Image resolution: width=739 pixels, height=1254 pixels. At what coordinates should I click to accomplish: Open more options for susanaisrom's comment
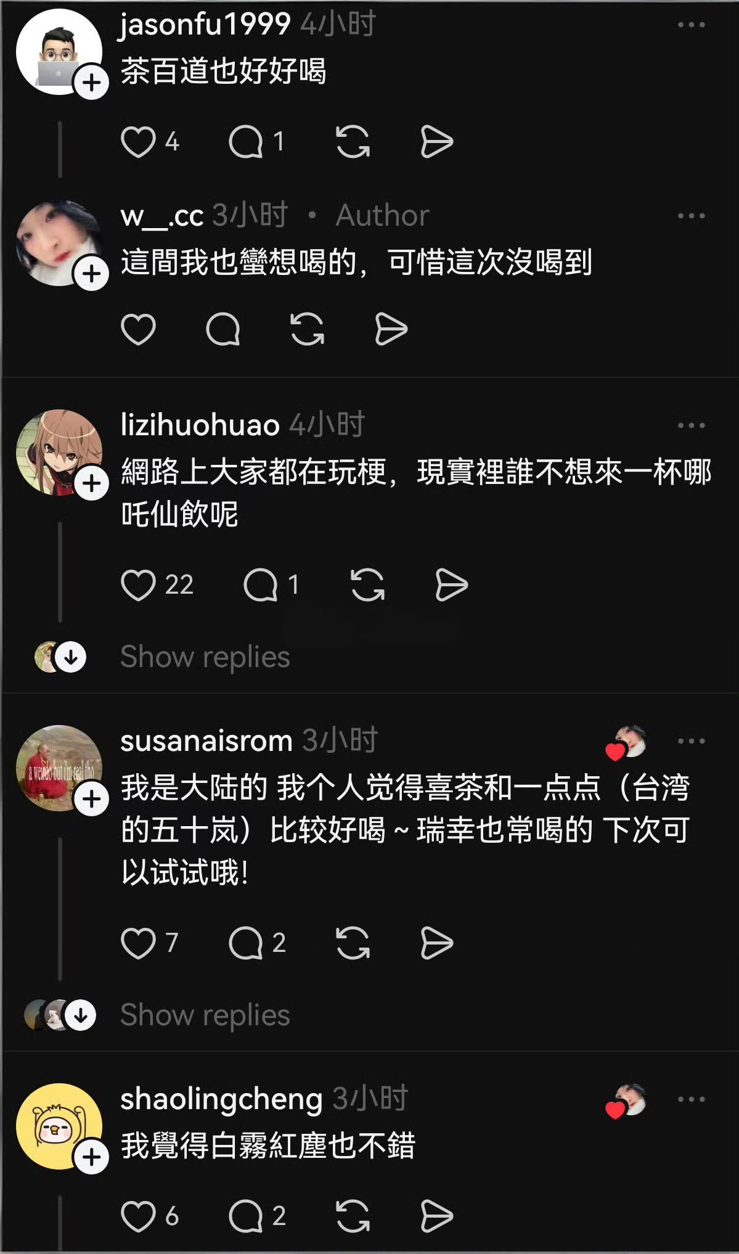pyautogui.click(x=691, y=740)
